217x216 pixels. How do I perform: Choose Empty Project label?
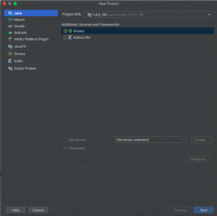[25, 68]
